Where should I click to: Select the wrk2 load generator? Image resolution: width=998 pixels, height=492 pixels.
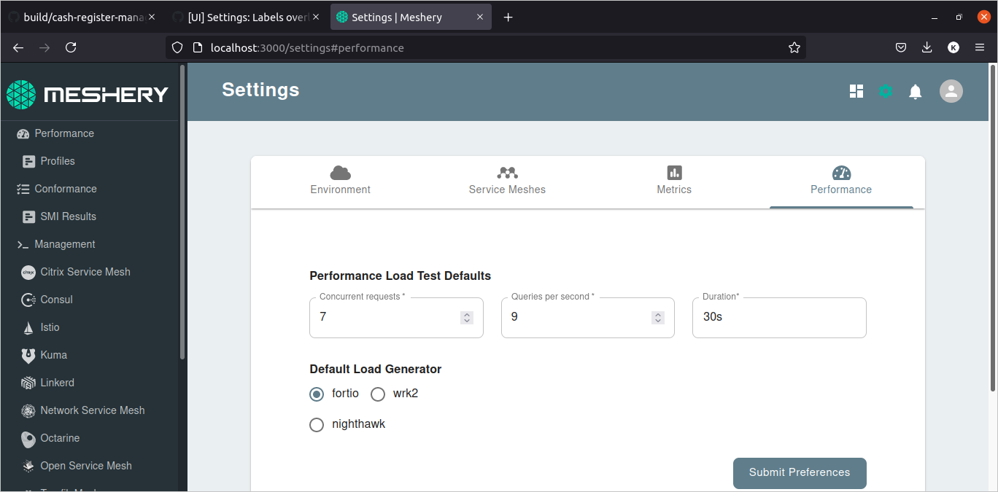378,394
